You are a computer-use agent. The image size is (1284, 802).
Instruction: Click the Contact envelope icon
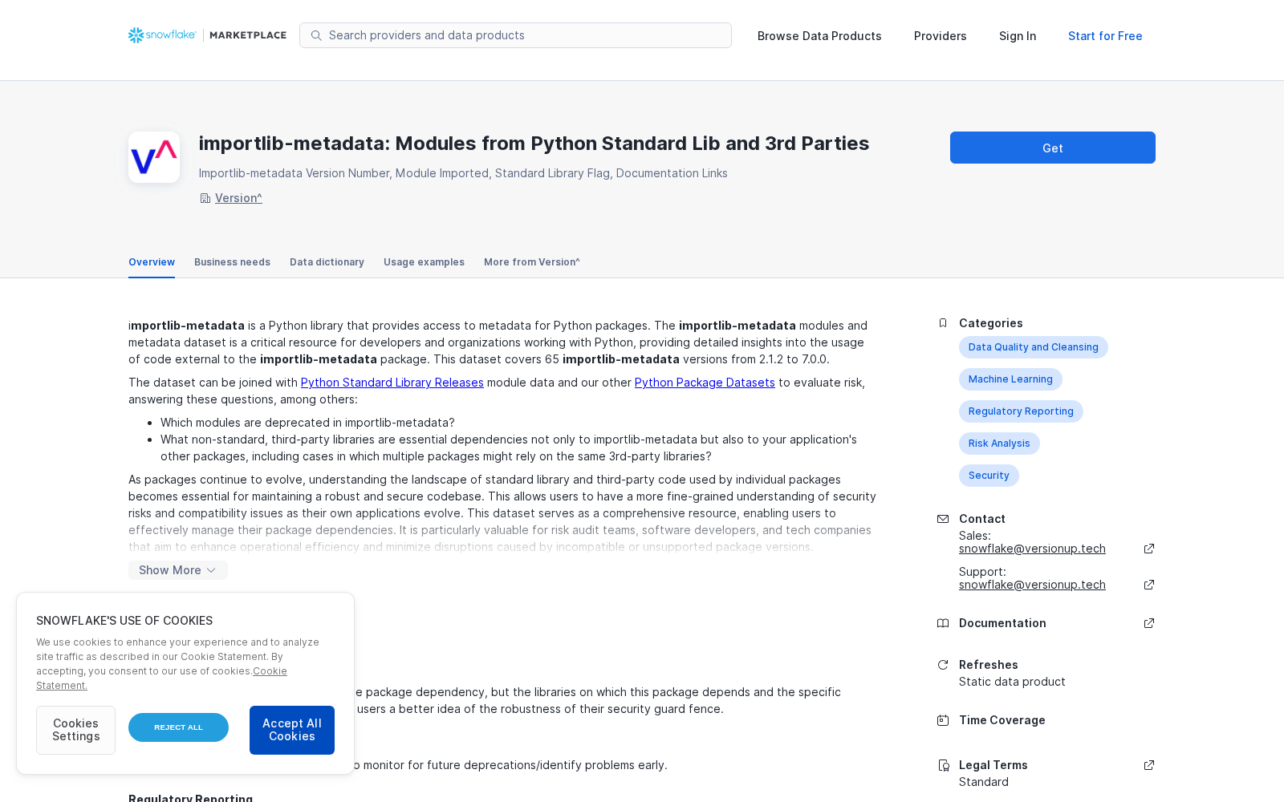pos(943,519)
